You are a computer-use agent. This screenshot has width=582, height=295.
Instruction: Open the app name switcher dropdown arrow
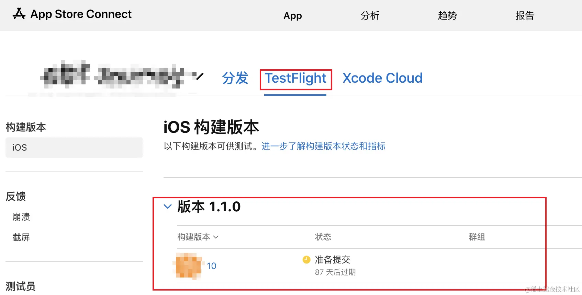coord(200,76)
